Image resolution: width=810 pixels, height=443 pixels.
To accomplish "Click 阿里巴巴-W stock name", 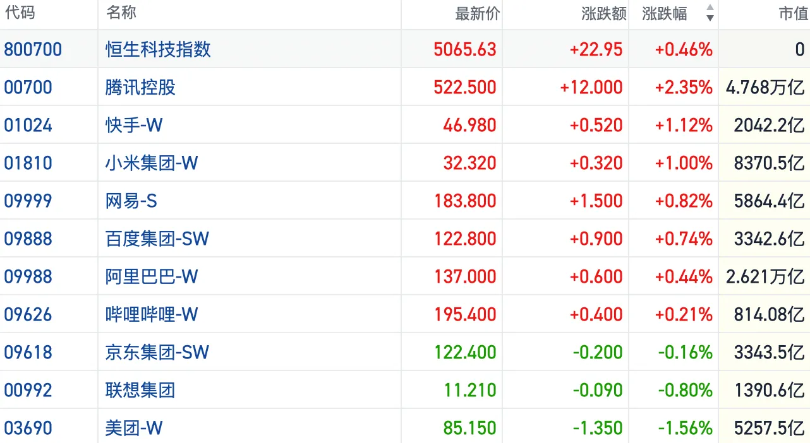I will point(152,276).
